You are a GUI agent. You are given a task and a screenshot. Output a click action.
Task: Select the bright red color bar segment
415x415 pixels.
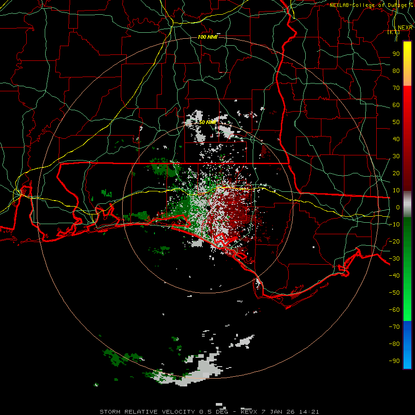coord(407,98)
